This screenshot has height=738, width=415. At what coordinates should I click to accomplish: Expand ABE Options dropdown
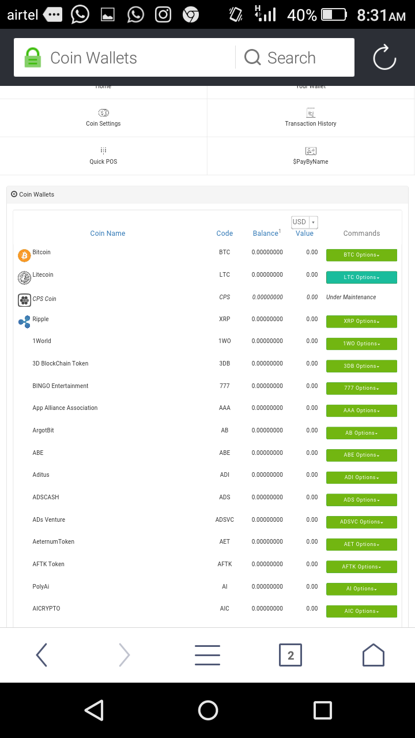361,455
